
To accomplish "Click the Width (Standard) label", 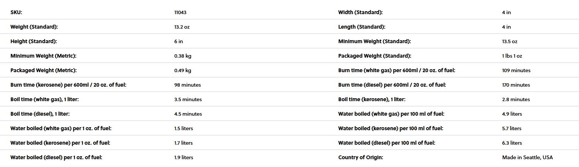I will tap(360, 12).
